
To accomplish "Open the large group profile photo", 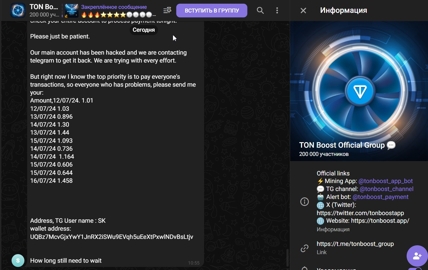I will pyautogui.click(x=359, y=91).
